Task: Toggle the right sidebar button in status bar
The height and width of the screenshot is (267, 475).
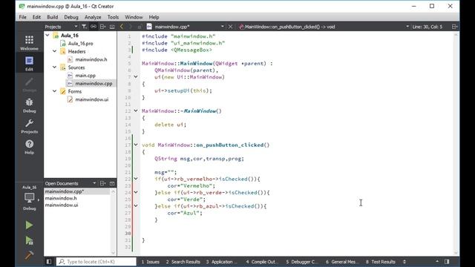Action: (x=447, y=262)
